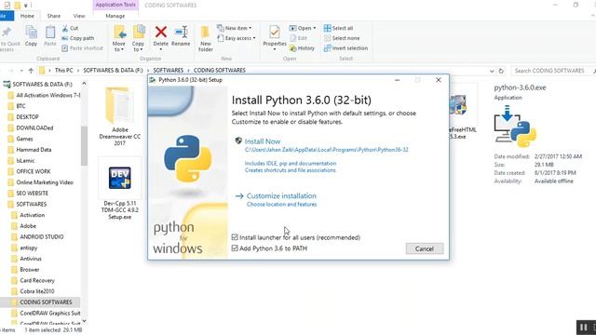Open the View ribbon tab

click(x=79, y=16)
